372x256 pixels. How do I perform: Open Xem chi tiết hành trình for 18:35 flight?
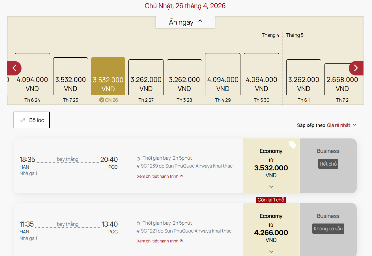pyautogui.click(x=158, y=176)
